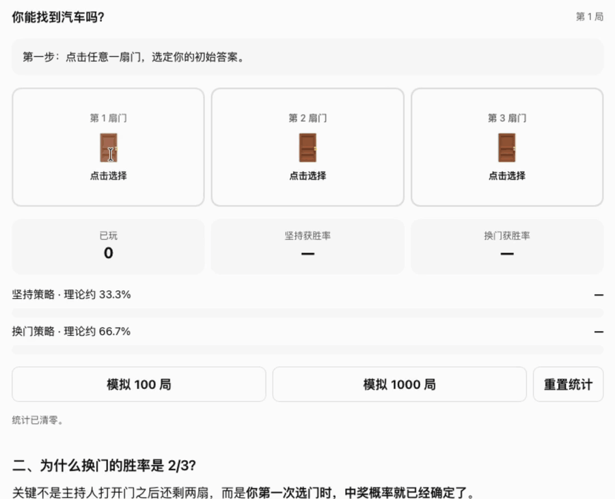Click the door icon for 第 2 扇门

(x=307, y=147)
